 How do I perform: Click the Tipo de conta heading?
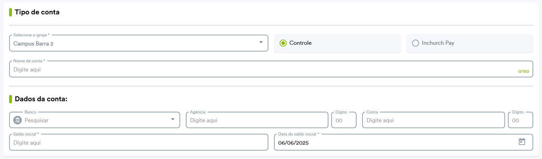(x=37, y=12)
